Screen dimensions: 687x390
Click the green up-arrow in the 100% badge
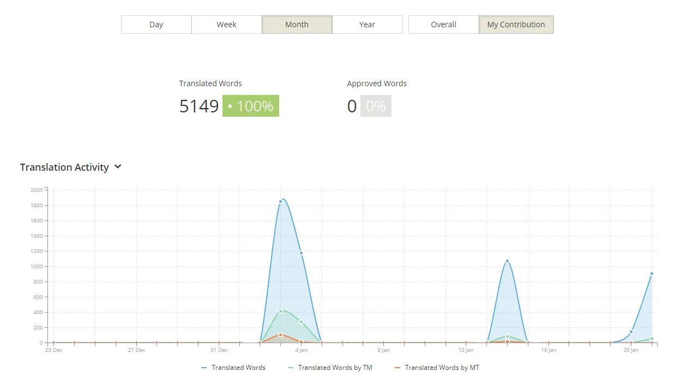pos(230,106)
